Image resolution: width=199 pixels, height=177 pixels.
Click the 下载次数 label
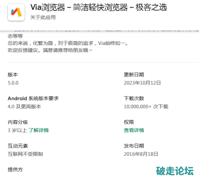[134, 98]
